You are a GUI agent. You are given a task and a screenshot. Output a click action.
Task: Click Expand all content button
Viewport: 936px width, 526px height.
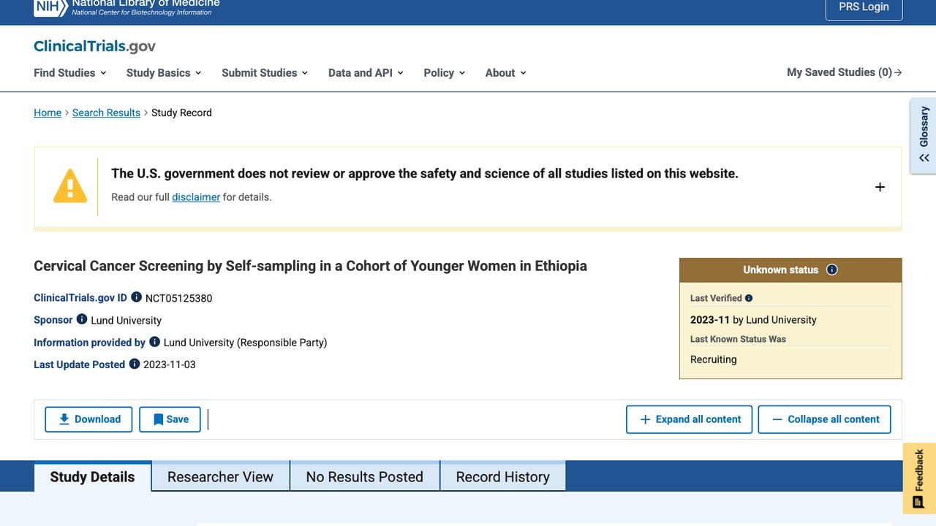pyautogui.click(x=689, y=419)
